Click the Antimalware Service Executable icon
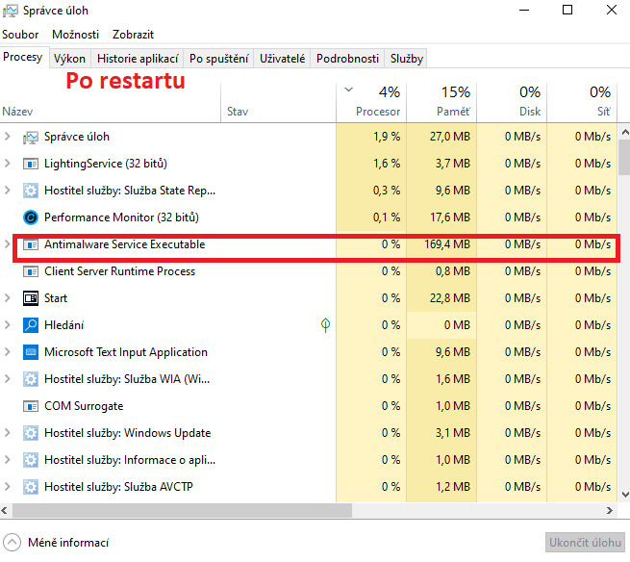 pos(31,244)
